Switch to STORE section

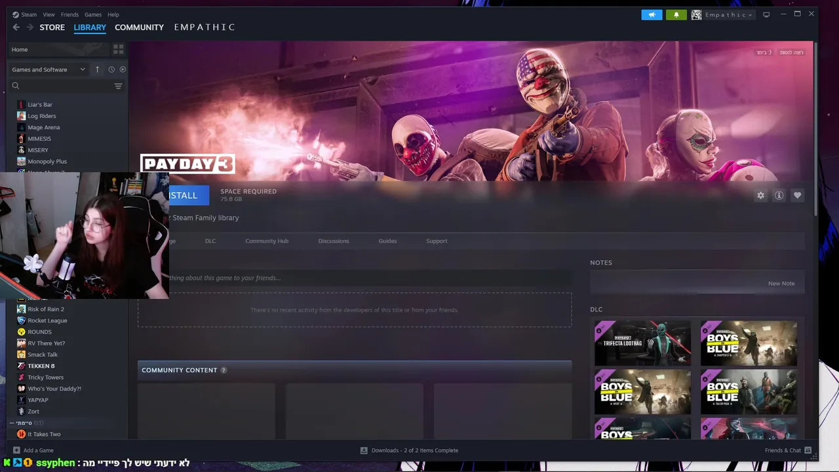(52, 28)
